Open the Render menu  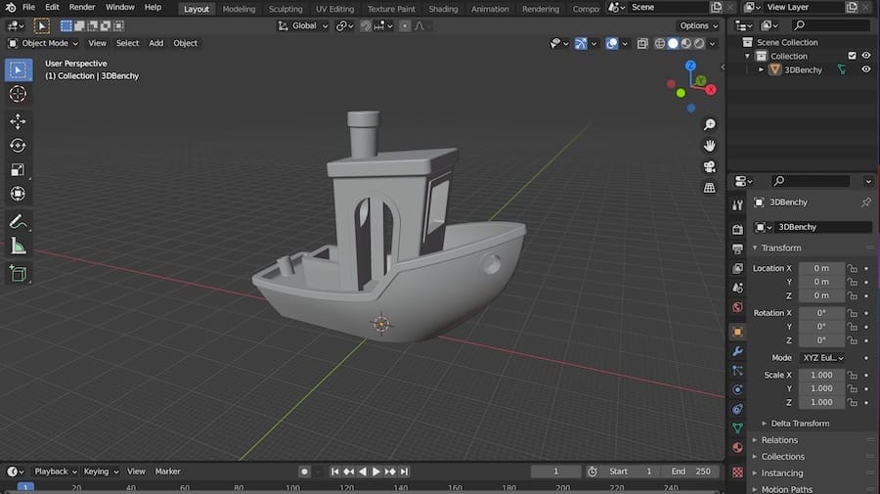click(82, 7)
